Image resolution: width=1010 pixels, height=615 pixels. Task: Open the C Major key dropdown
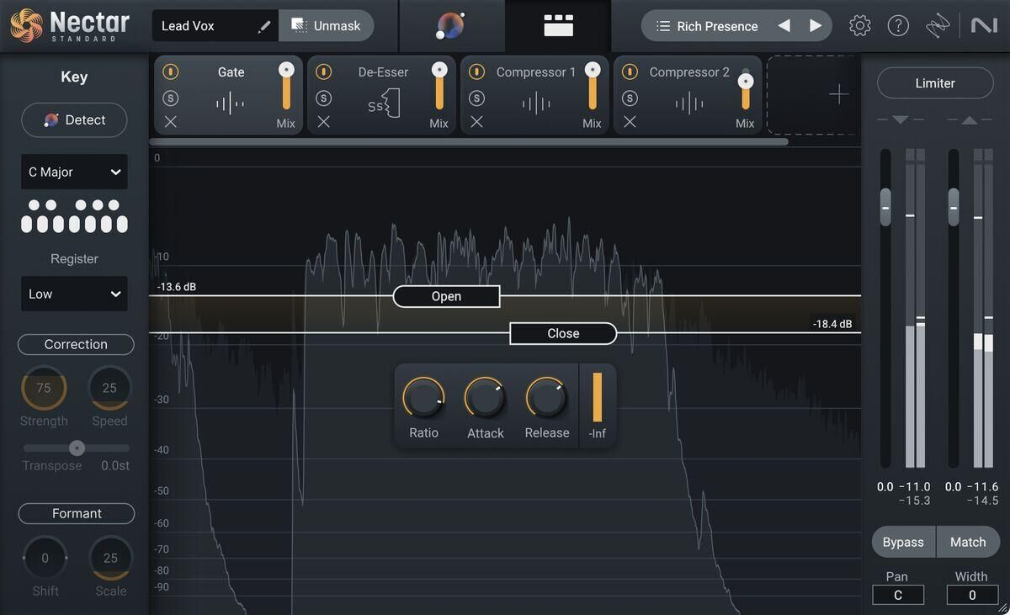pos(74,172)
